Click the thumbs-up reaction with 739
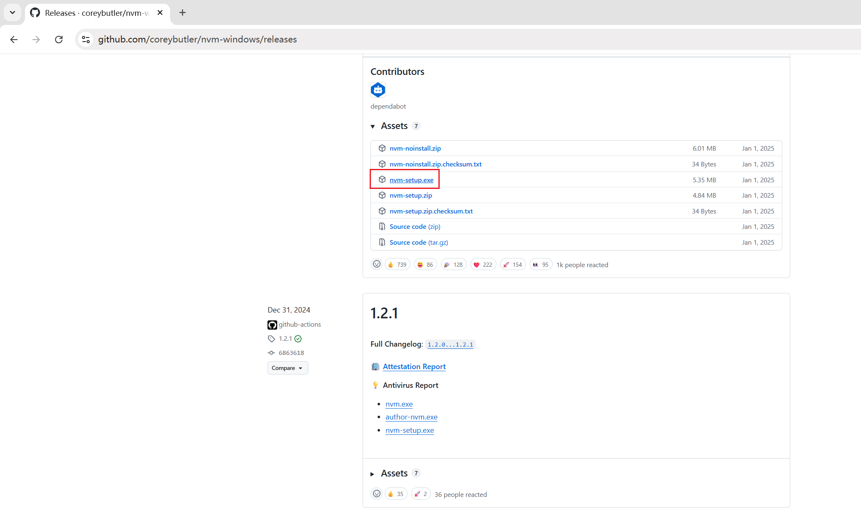The height and width of the screenshot is (516, 861). 397,265
